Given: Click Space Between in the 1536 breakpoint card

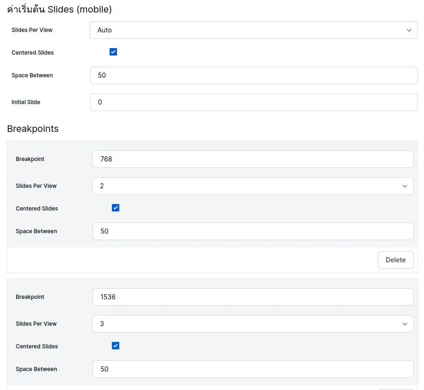Looking at the screenshot, I should pyautogui.click(x=253, y=369).
